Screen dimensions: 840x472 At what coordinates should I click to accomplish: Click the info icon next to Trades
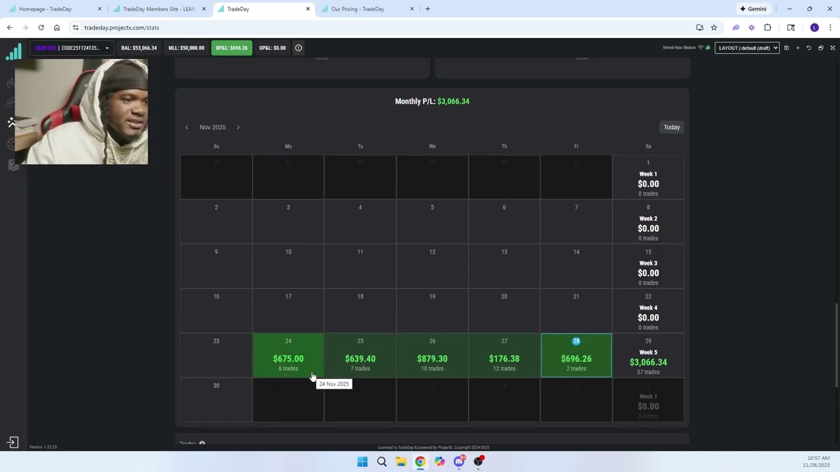click(x=202, y=444)
